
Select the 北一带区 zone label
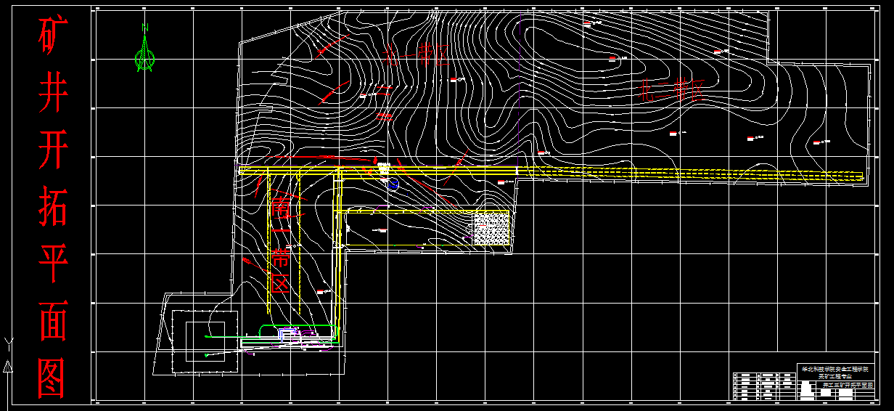416,54
